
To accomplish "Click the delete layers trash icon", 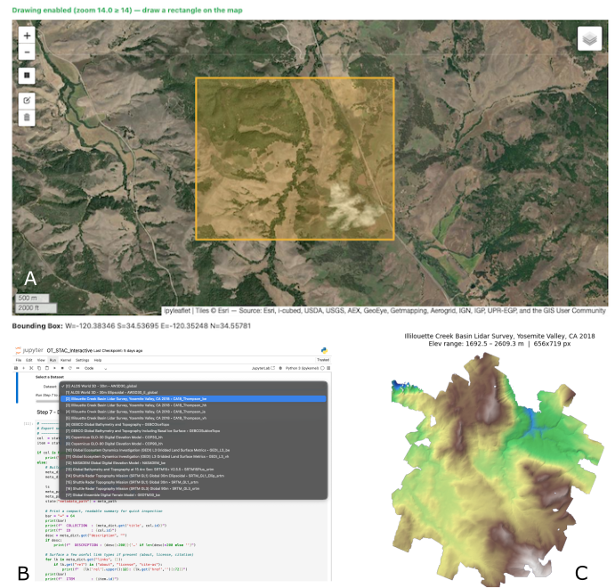I will click(27, 117).
